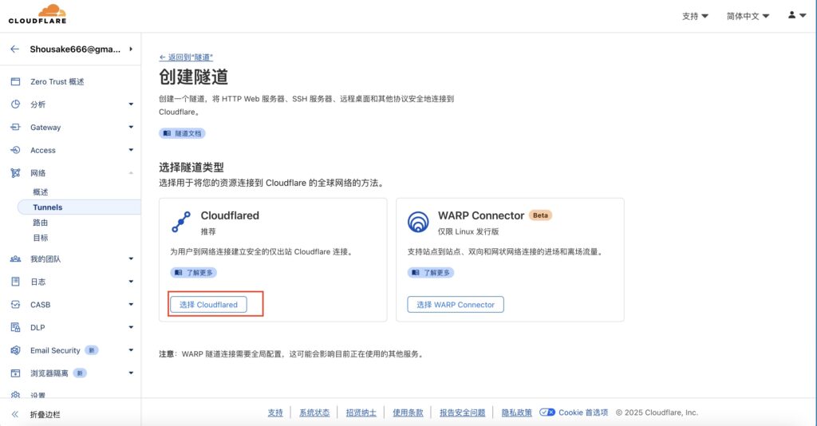
Task: Click the 我的团队 people icon
Action: pos(16,258)
